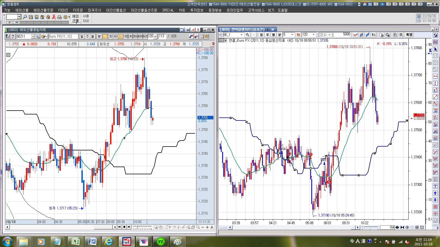Click the zoom slider below the right chart

pyautogui.click(x=370, y=227)
